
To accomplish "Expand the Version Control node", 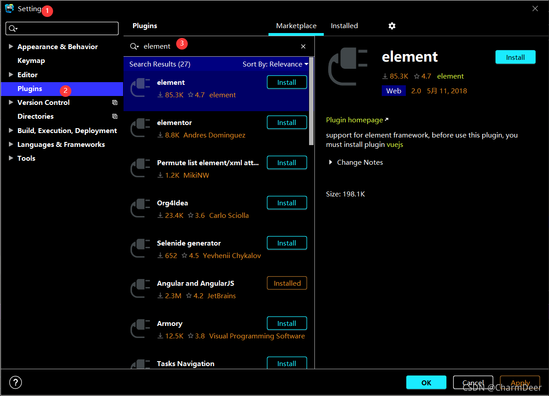I will [x=11, y=102].
